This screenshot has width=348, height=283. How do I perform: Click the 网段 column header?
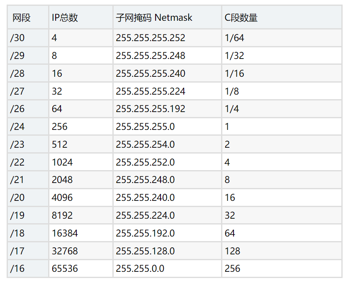28,17
